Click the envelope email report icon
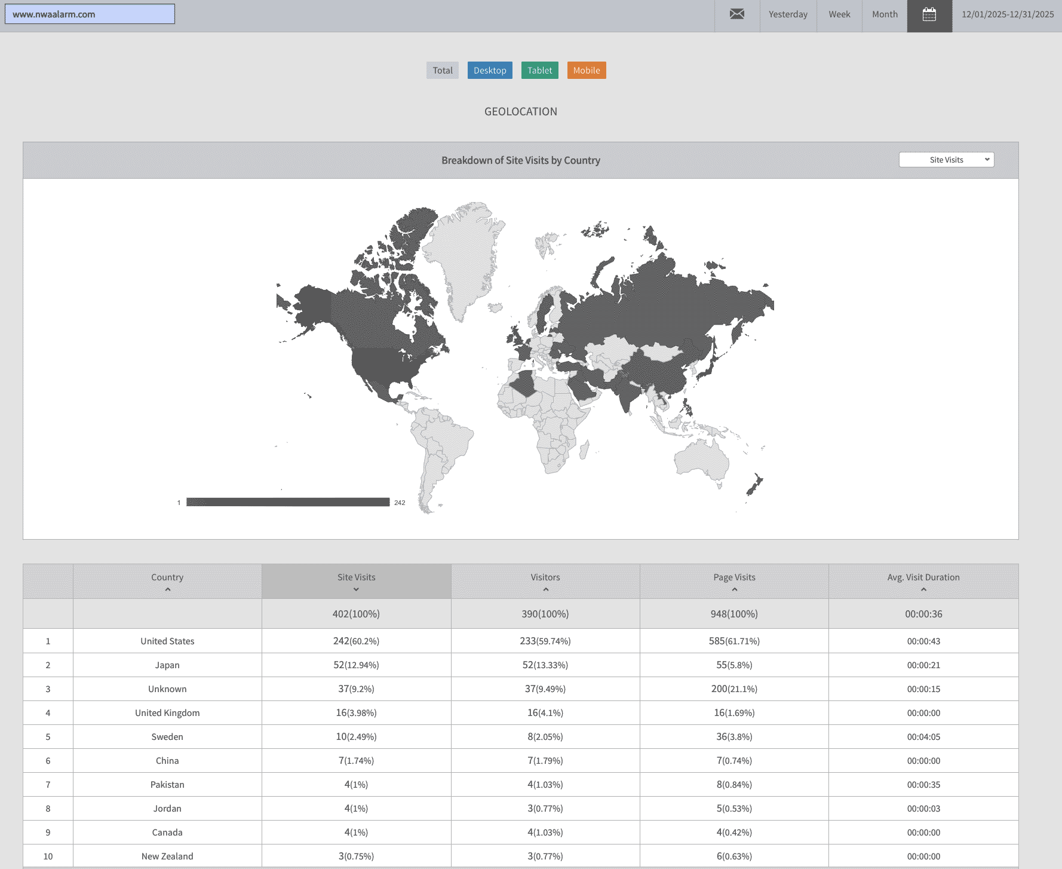1062x869 pixels. pos(737,14)
